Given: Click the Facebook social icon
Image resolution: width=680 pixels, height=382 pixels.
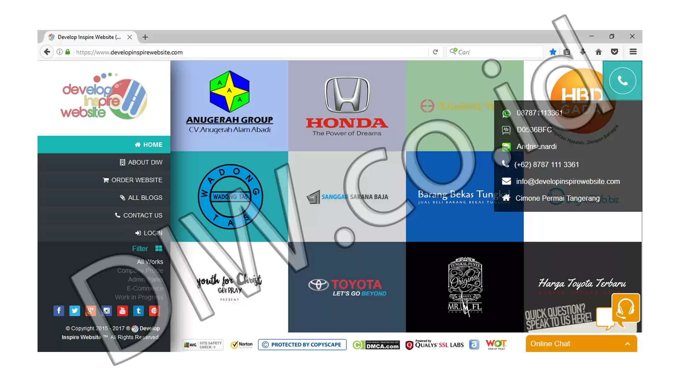Looking at the screenshot, I should (x=59, y=311).
